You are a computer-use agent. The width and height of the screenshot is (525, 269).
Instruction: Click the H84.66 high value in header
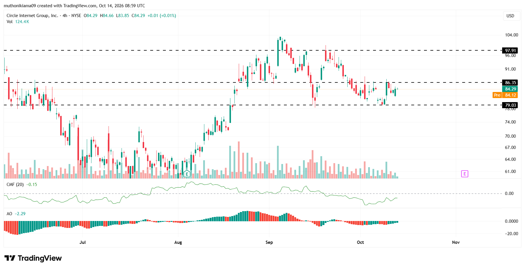tap(107, 16)
